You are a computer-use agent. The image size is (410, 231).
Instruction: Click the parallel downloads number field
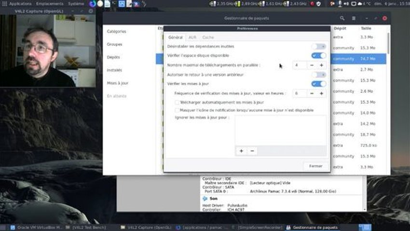pyautogui.click(x=300, y=65)
